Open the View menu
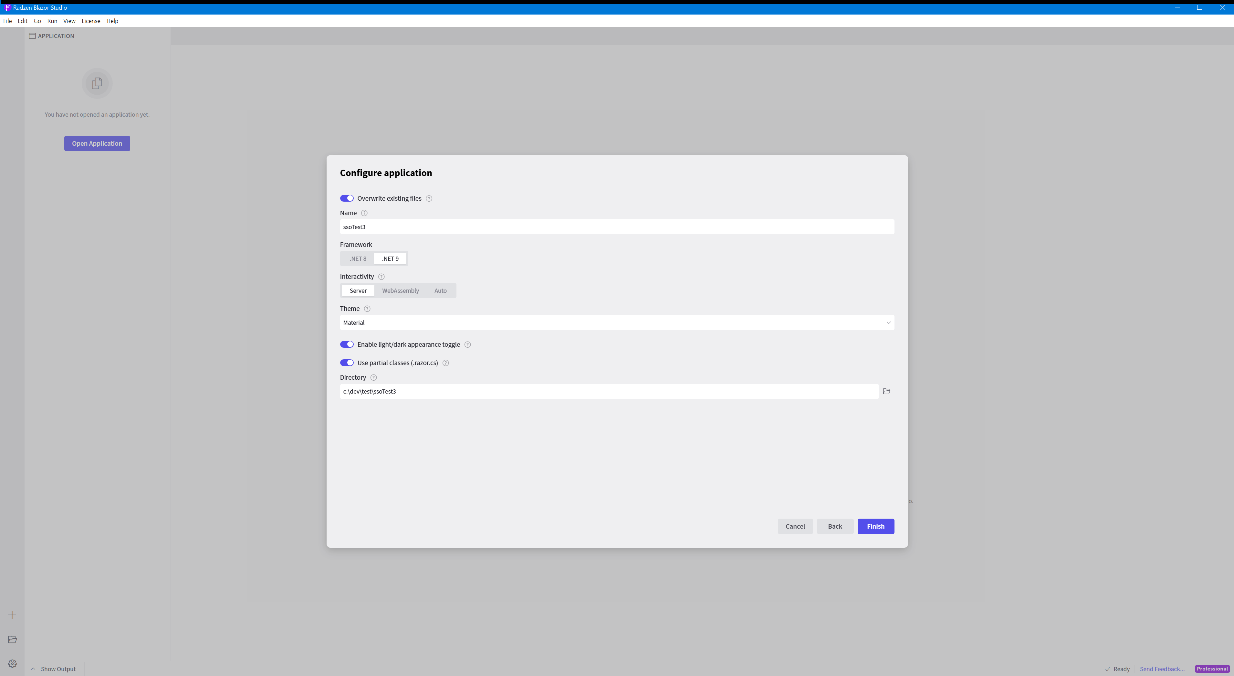Viewport: 1234px width, 676px height. pos(69,21)
